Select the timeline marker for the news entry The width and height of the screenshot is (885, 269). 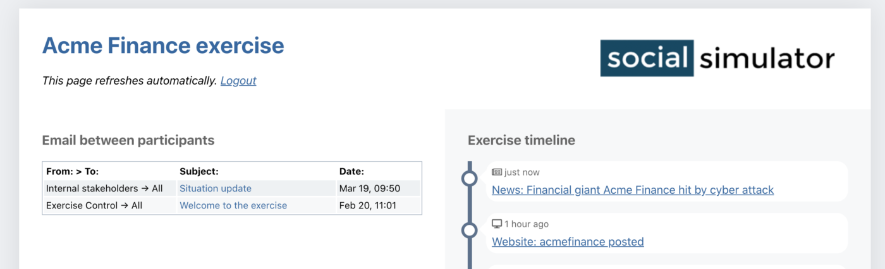(469, 179)
